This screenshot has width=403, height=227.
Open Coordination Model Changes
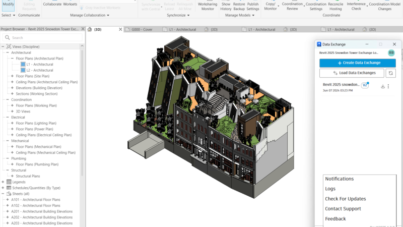[384, 6]
